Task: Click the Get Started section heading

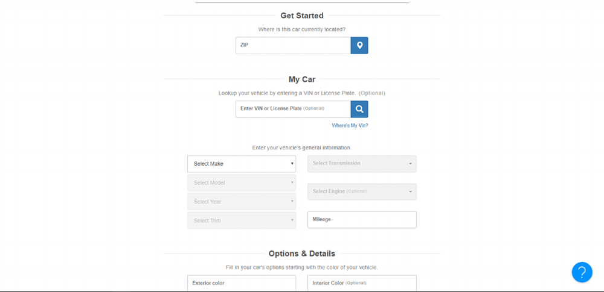Action: click(301, 16)
